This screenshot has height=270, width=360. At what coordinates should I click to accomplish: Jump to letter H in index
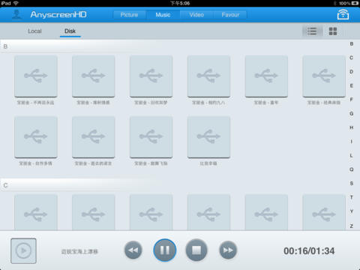pyautogui.click(x=352, y=127)
